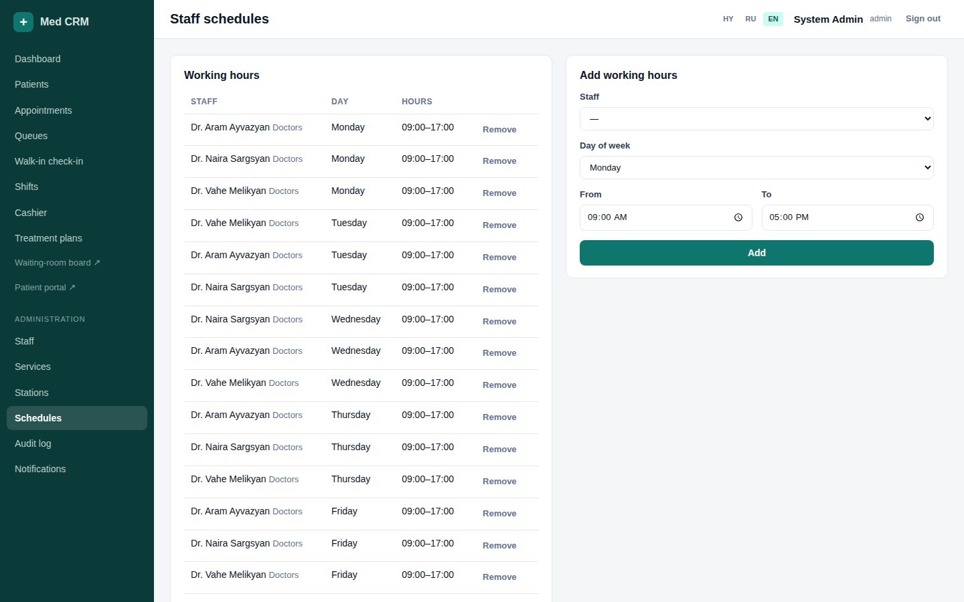The width and height of the screenshot is (964, 602).
Task: Click the HOURS column header
Action: pos(417,102)
